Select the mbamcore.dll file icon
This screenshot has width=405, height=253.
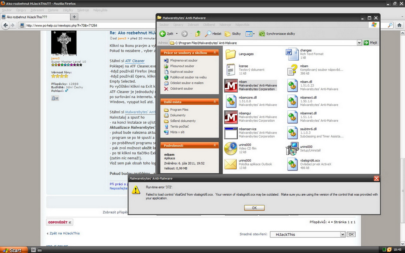[231, 101]
